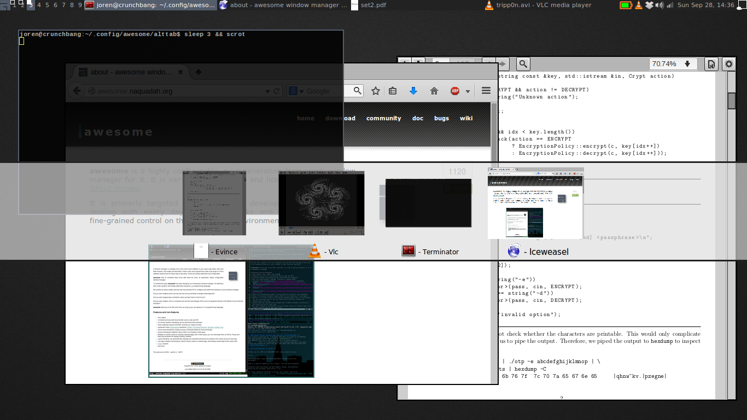
Task: Open the 'bugs' link on awesome site
Action: pos(441,118)
